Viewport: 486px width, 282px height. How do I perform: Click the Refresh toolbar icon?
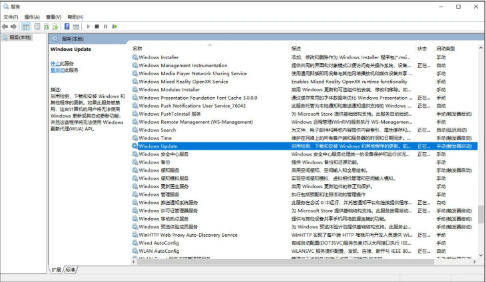coord(47,27)
